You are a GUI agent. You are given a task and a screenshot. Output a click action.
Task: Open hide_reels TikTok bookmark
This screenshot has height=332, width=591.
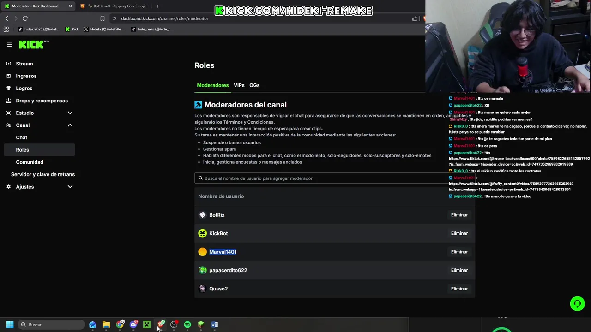click(x=152, y=29)
